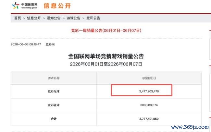This screenshot has height=132, width=211.
Task: Click the 中国体彩网 site name text
Action: click(x=29, y=5)
